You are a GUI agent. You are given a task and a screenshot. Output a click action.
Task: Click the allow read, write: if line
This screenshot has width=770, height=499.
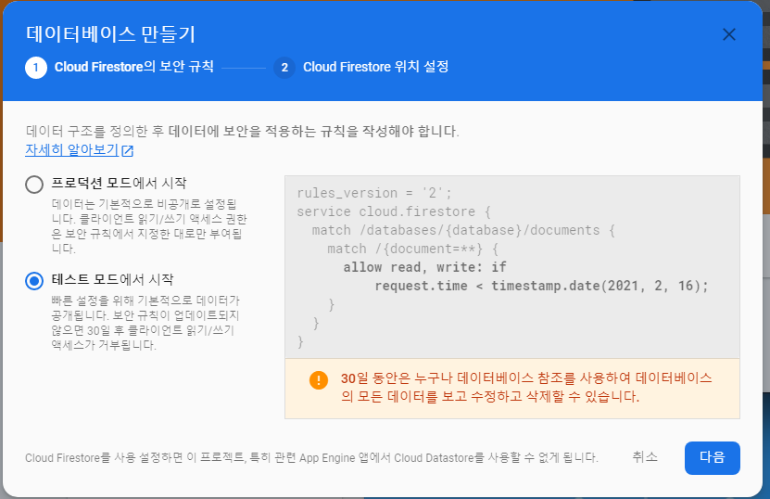pos(424,267)
